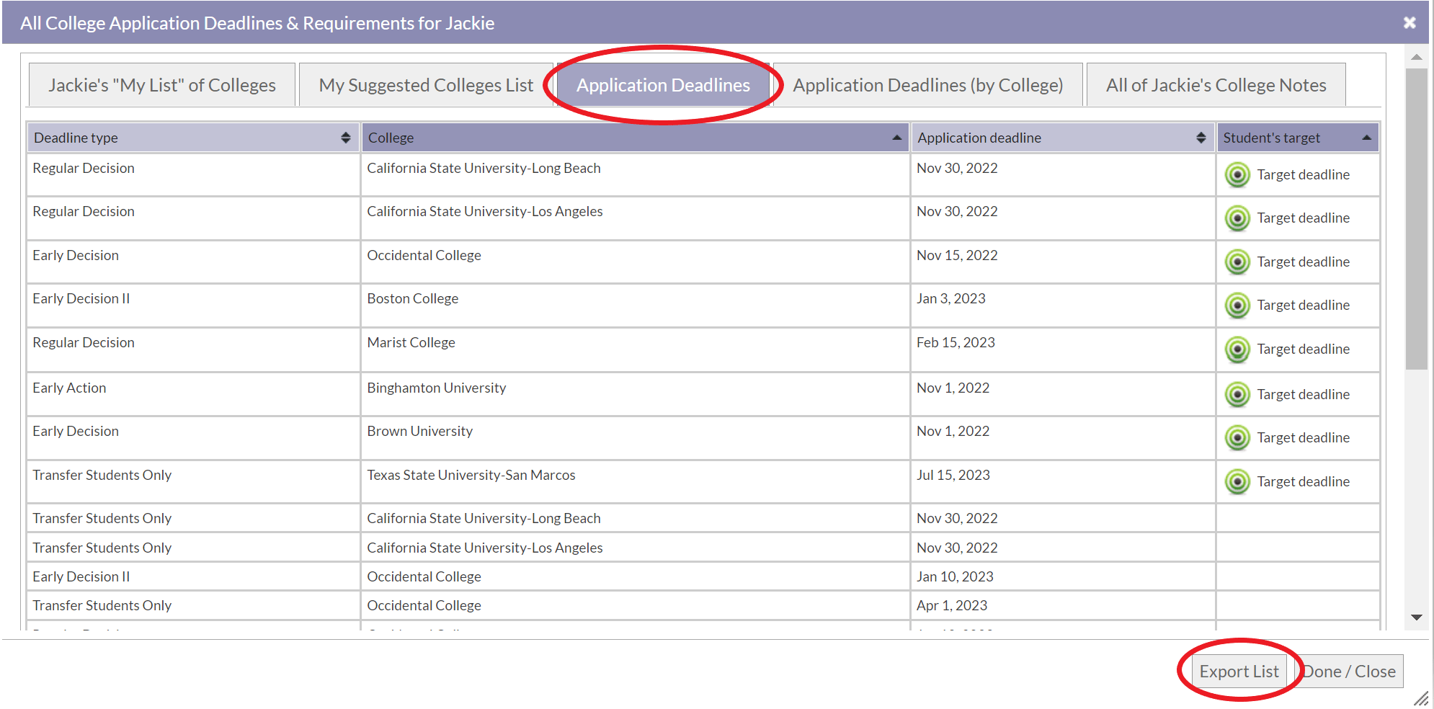This screenshot has width=1434, height=709.
Task: Click the Export List button
Action: [1239, 670]
